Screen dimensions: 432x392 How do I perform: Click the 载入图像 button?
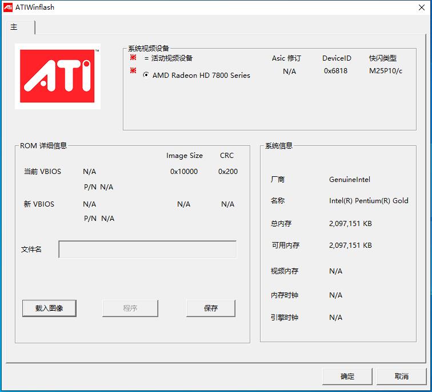click(49, 308)
